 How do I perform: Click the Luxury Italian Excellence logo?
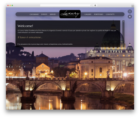70,14
